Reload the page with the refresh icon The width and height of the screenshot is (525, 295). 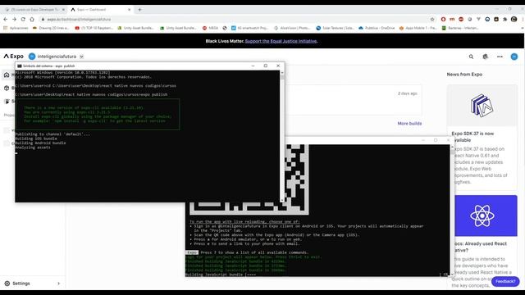(x=23, y=20)
